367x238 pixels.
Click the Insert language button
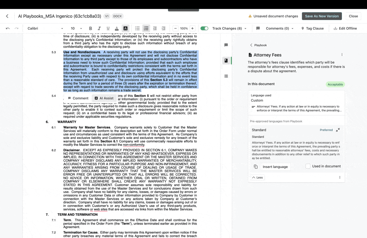pyautogui.click(x=275, y=167)
